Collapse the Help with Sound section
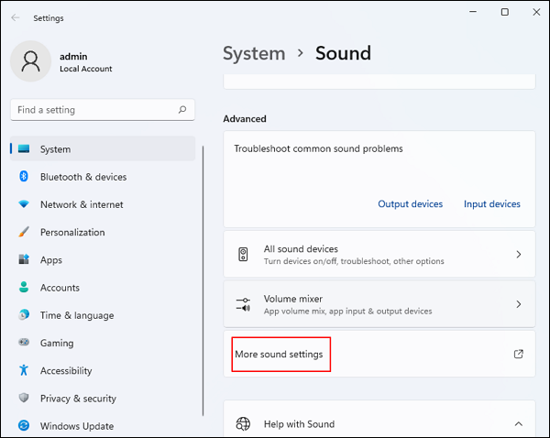Screen dimensions: 550x438 518,424
